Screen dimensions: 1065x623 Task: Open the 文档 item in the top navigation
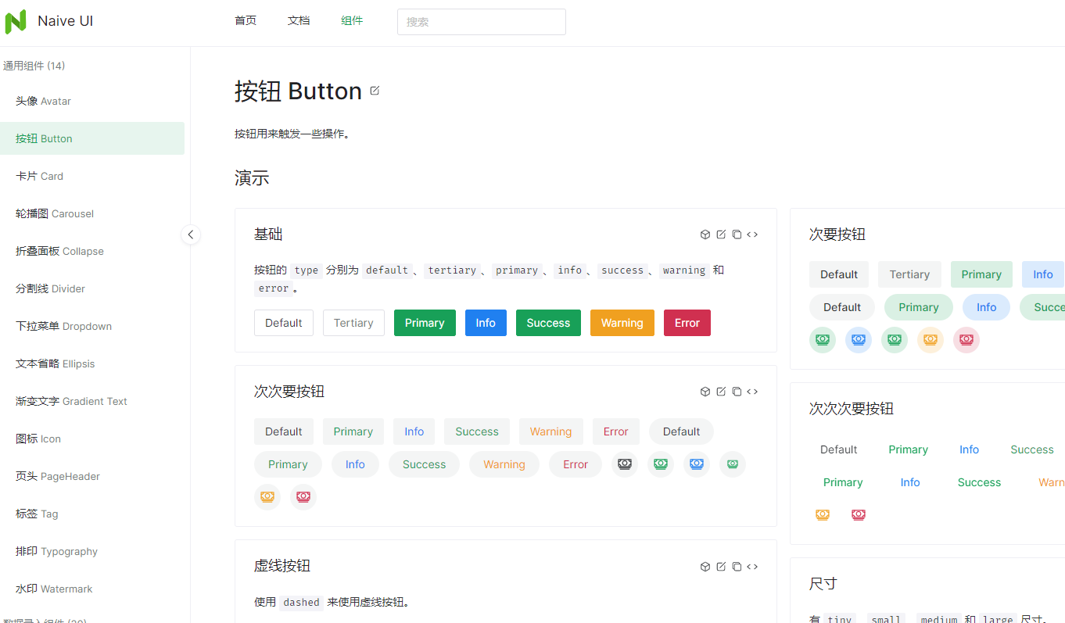coord(299,21)
